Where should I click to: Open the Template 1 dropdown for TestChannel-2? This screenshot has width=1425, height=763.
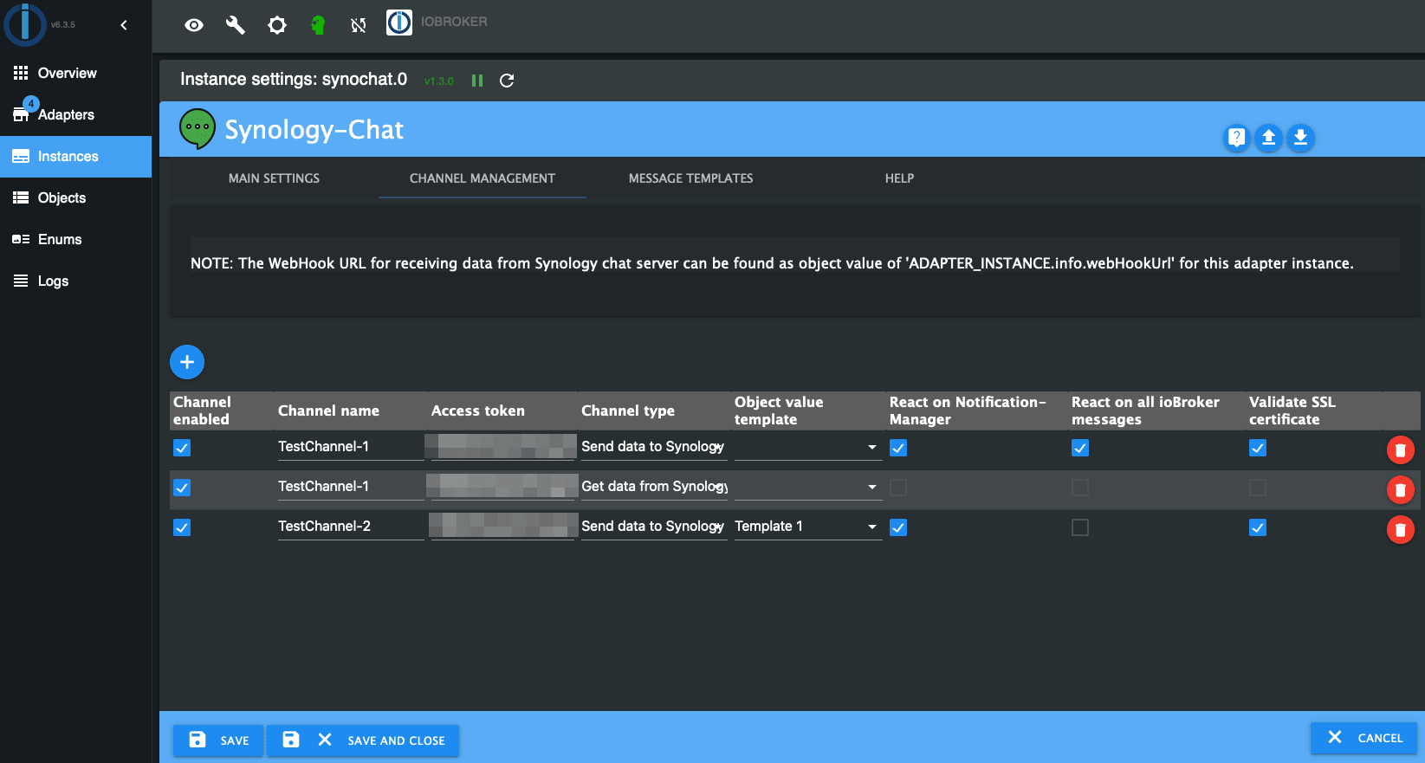point(808,527)
